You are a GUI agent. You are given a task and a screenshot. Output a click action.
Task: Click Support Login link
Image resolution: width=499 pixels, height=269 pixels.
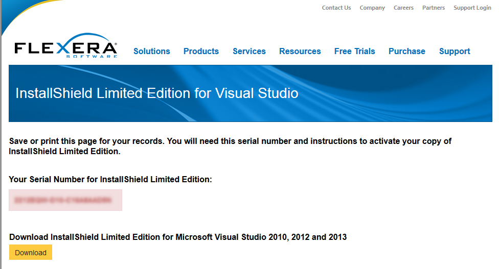pos(472,8)
